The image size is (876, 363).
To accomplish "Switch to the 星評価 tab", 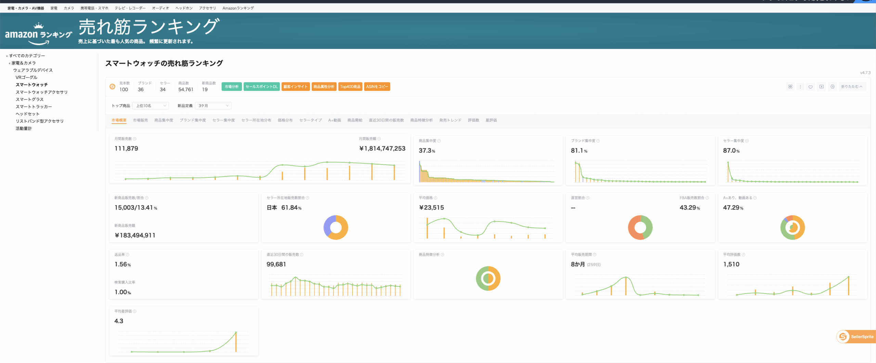I will 491,120.
